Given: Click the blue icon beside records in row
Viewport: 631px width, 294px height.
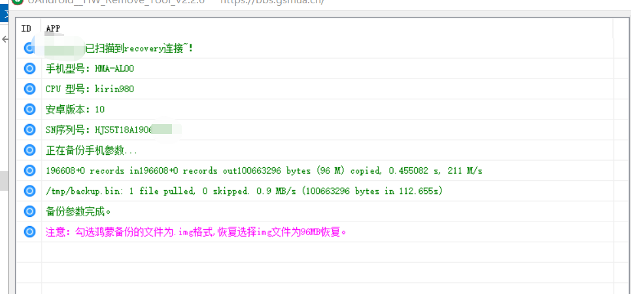Looking at the screenshot, I should coord(29,171).
